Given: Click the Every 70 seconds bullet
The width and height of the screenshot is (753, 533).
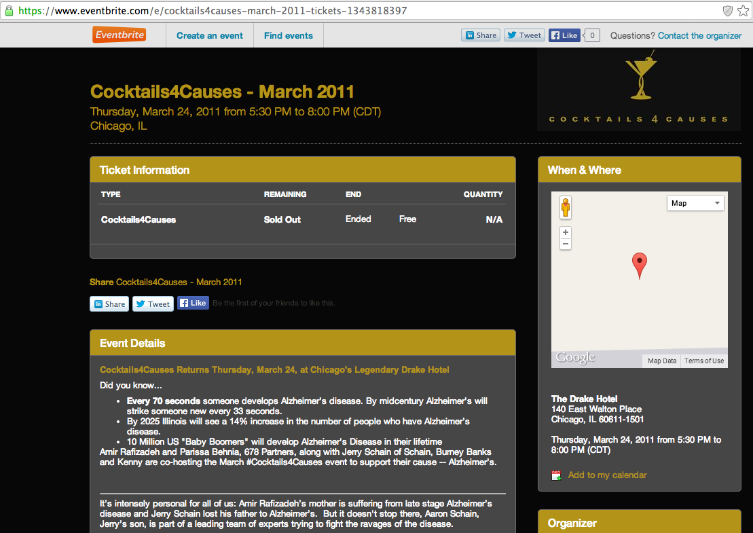Looking at the screenshot, I should pyautogui.click(x=307, y=406).
